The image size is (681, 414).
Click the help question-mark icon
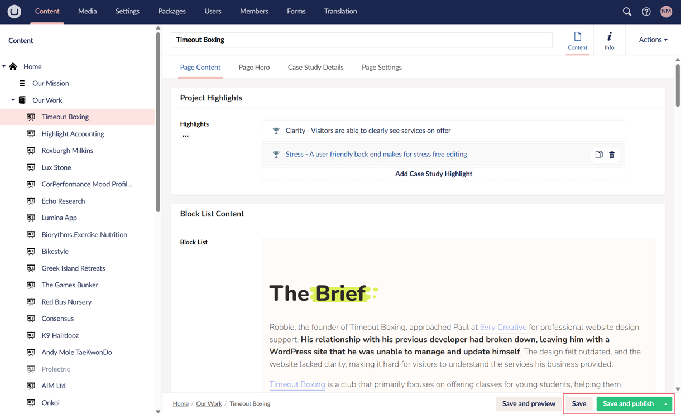coord(646,11)
